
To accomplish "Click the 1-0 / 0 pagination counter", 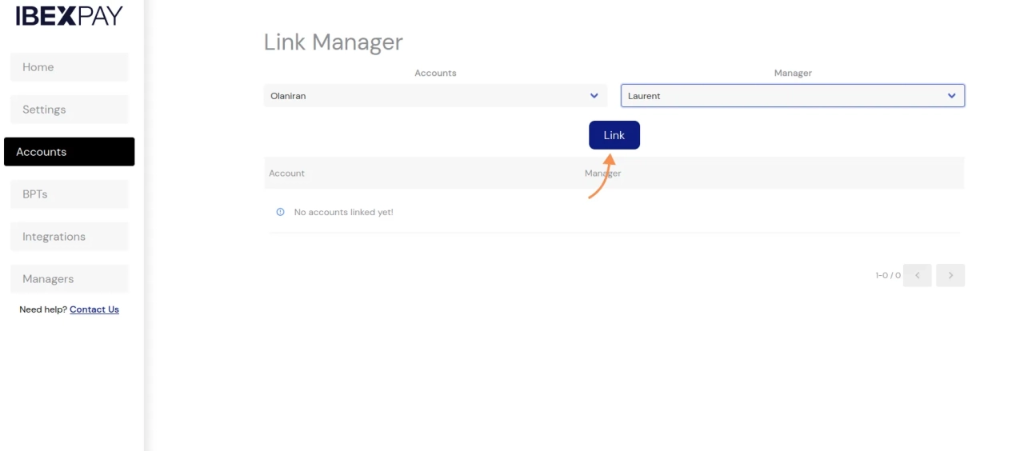I will (x=887, y=275).
